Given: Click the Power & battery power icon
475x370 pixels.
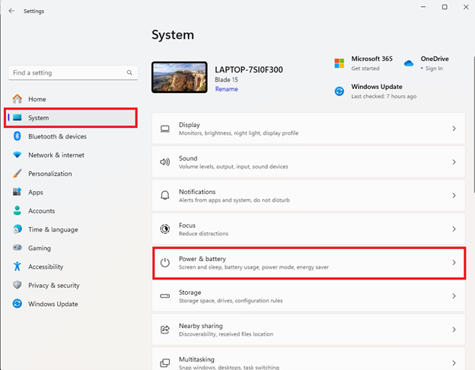Looking at the screenshot, I should (164, 263).
